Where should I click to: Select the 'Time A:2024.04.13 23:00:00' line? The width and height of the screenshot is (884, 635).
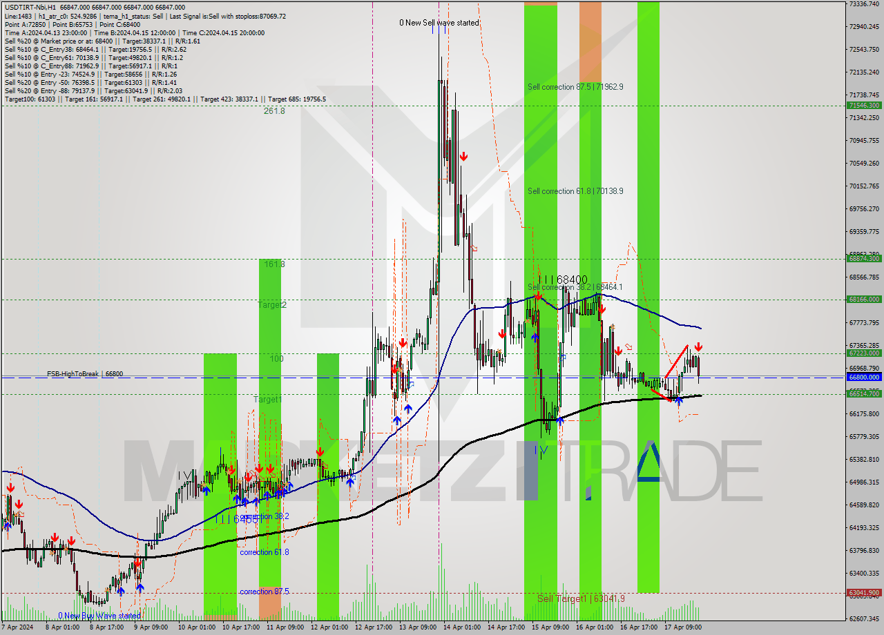click(134, 32)
